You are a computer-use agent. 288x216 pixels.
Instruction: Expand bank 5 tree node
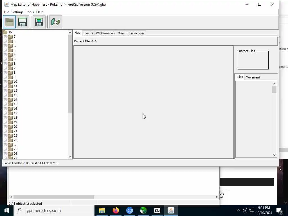(5, 59)
